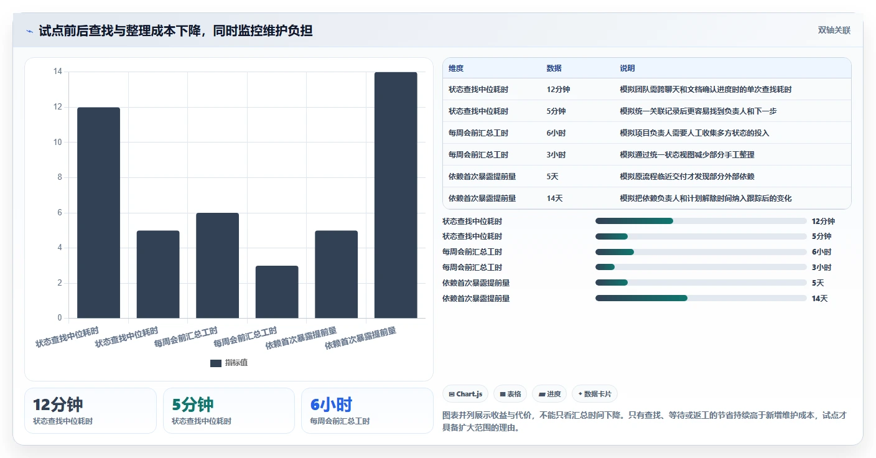
Task: Click y-axis tick label 0
Action: pyautogui.click(x=60, y=318)
